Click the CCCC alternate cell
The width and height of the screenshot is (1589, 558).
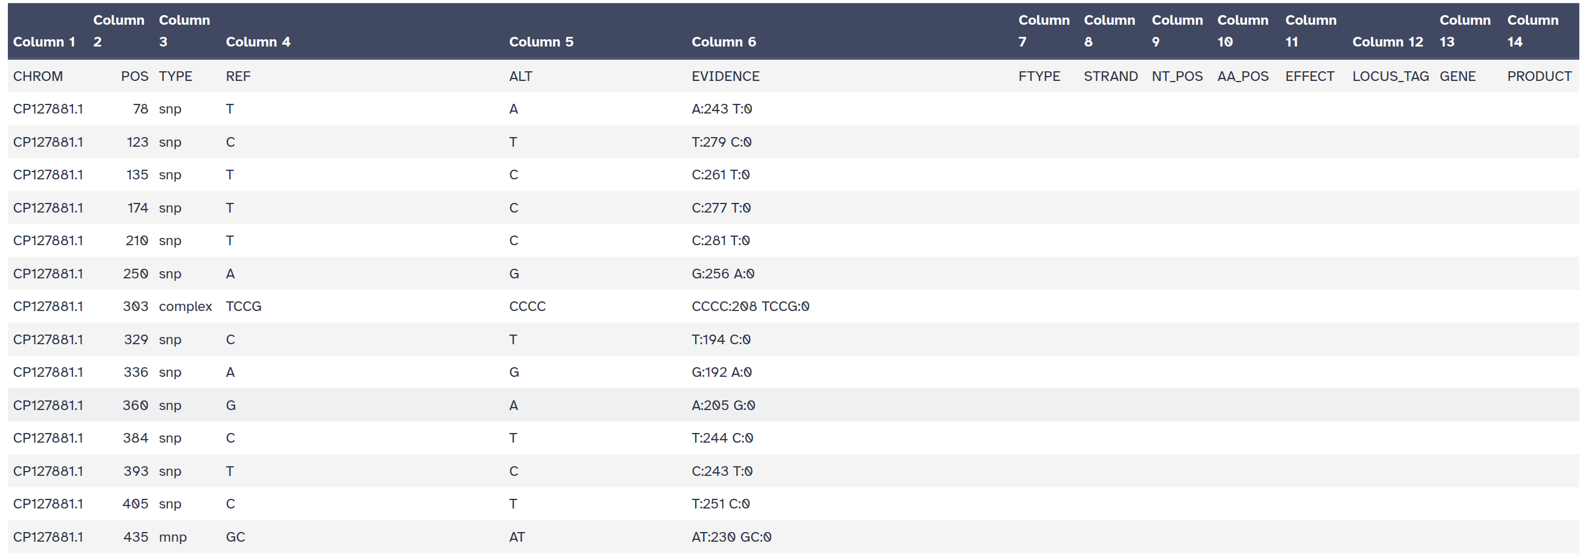coord(527,306)
